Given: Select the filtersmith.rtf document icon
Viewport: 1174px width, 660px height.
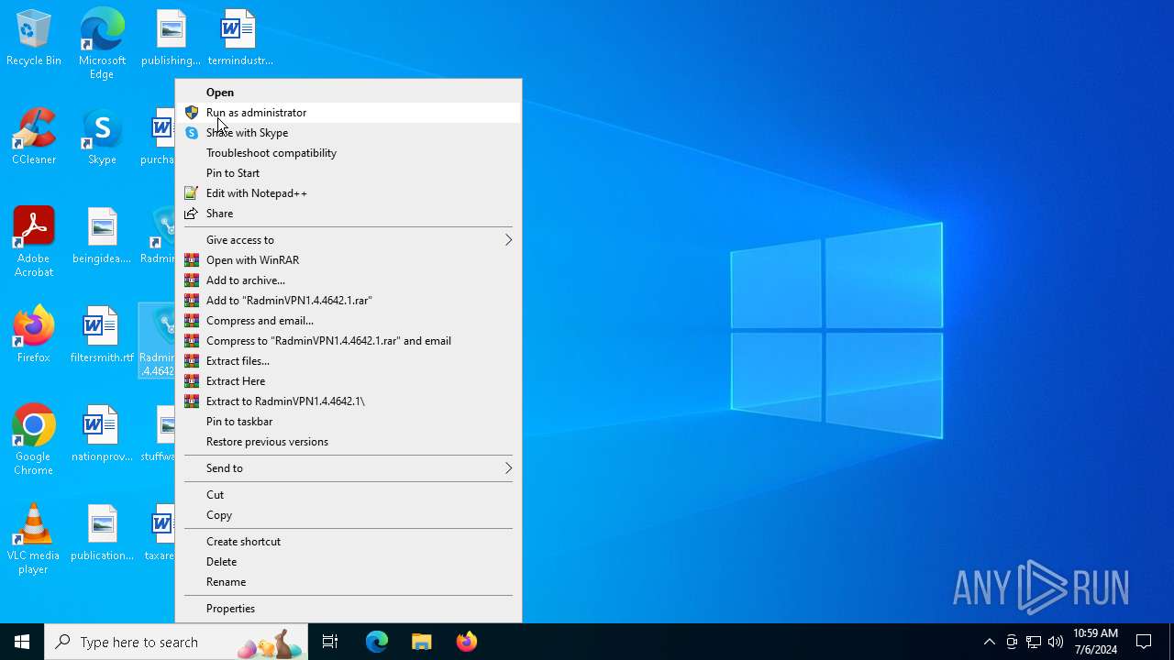Looking at the screenshot, I should pos(102,335).
